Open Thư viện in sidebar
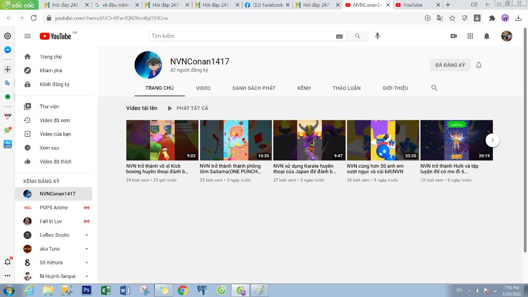Image resolution: width=528 pixels, height=297 pixels. pyautogui.click(x=54, y=106)
